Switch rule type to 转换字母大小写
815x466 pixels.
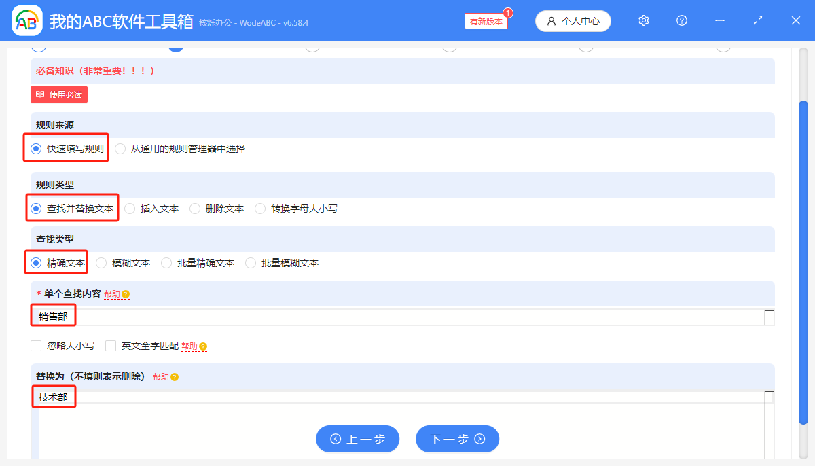coord(260,209)
